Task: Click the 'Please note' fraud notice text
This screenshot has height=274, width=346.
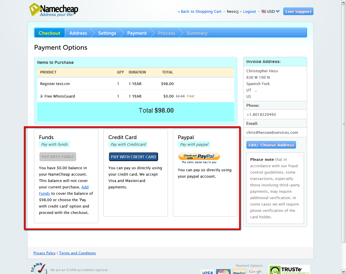Action: tap(275, 188)
